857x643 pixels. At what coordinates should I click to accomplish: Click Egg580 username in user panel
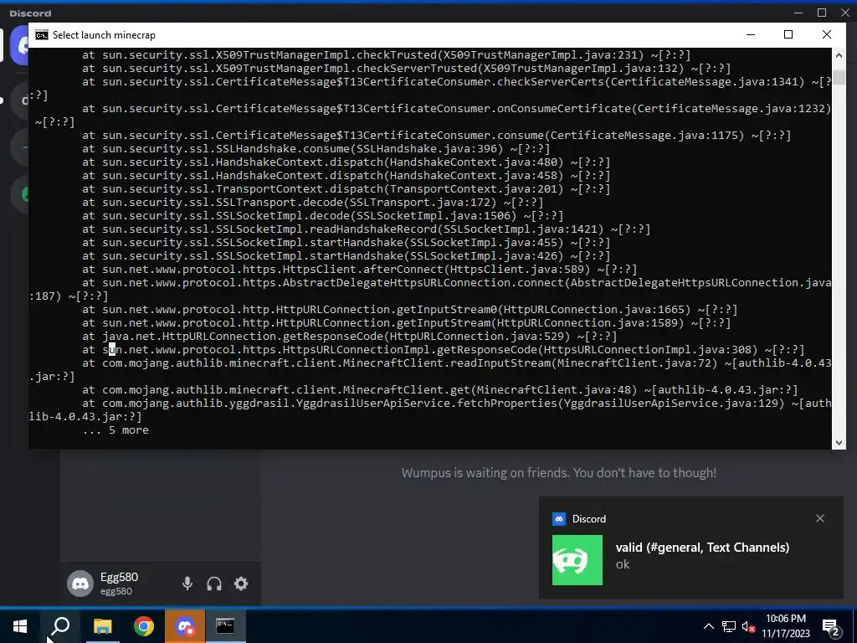tap(119, 577)
